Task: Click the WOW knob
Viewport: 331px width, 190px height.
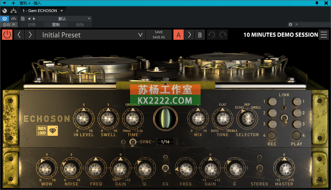Action: point(47,168)
